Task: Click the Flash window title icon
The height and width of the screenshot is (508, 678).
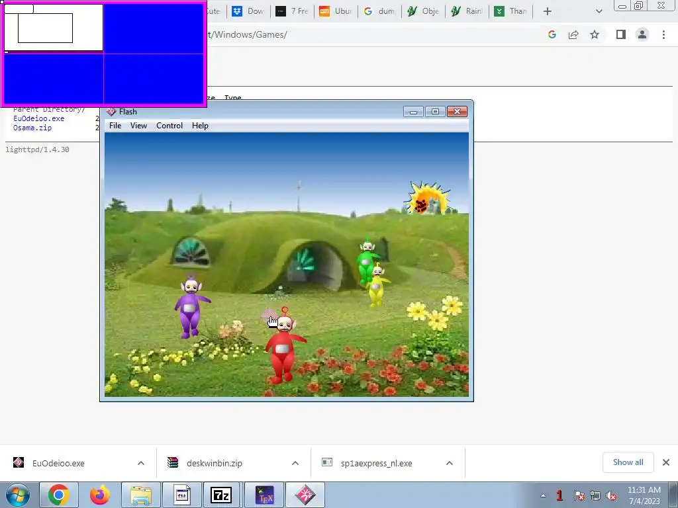Action: 111,112
